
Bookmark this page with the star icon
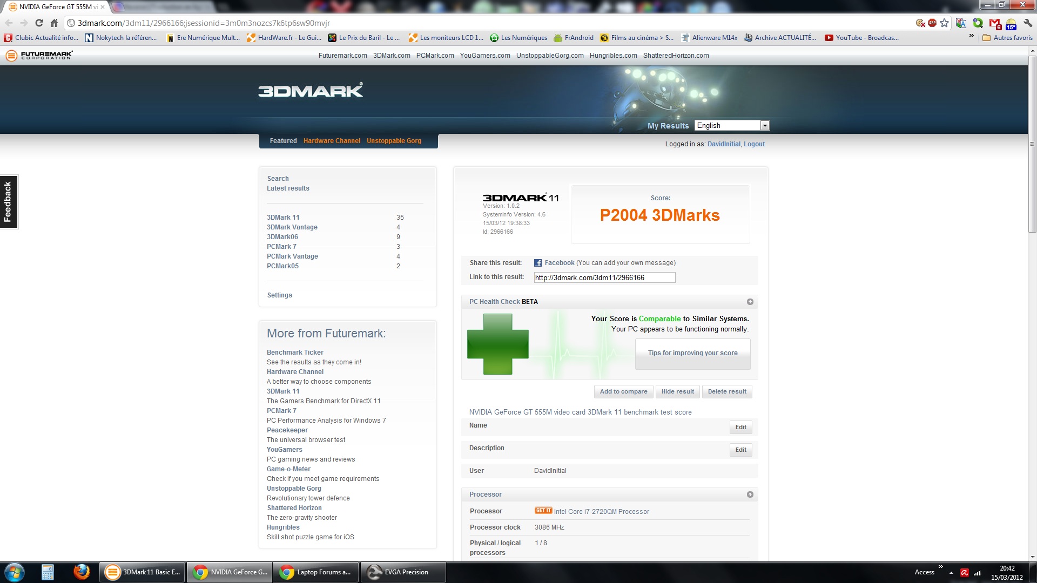[944, 23]
